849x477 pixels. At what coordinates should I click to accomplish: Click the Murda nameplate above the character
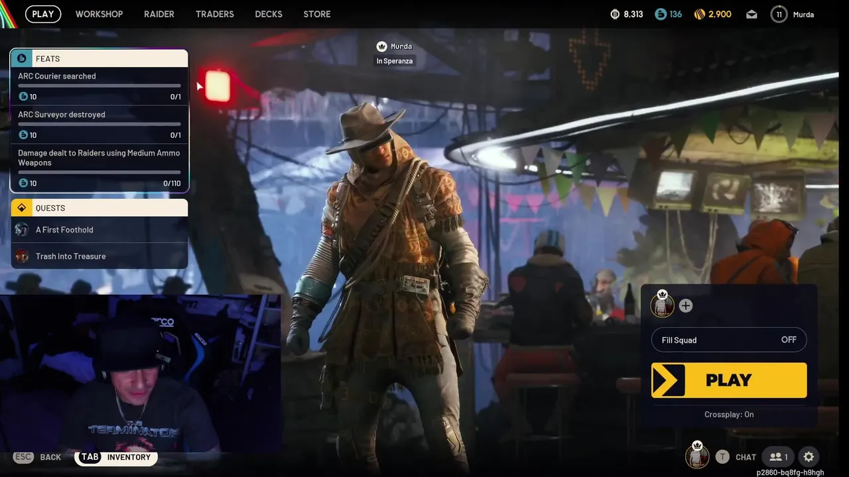point(395,46)
